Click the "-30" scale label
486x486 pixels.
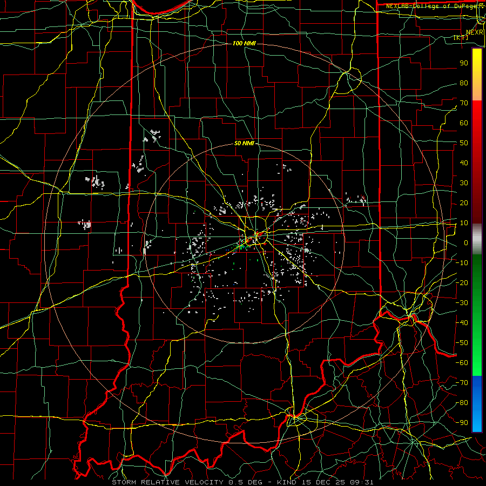pyautogui.click(x=462, y=303)
